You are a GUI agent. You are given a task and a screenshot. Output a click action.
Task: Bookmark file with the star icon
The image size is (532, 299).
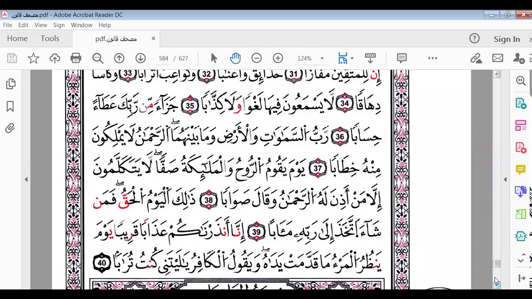tap(33, 59)
